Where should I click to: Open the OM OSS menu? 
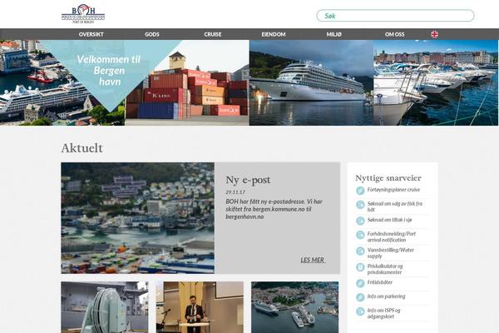pyautogui.click(x=394, y=34)
